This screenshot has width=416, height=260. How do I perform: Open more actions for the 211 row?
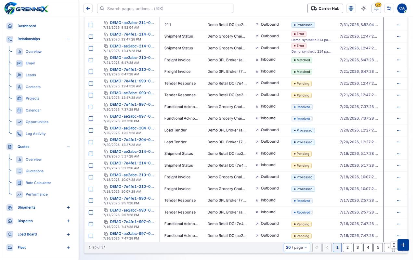pos(399,25)
